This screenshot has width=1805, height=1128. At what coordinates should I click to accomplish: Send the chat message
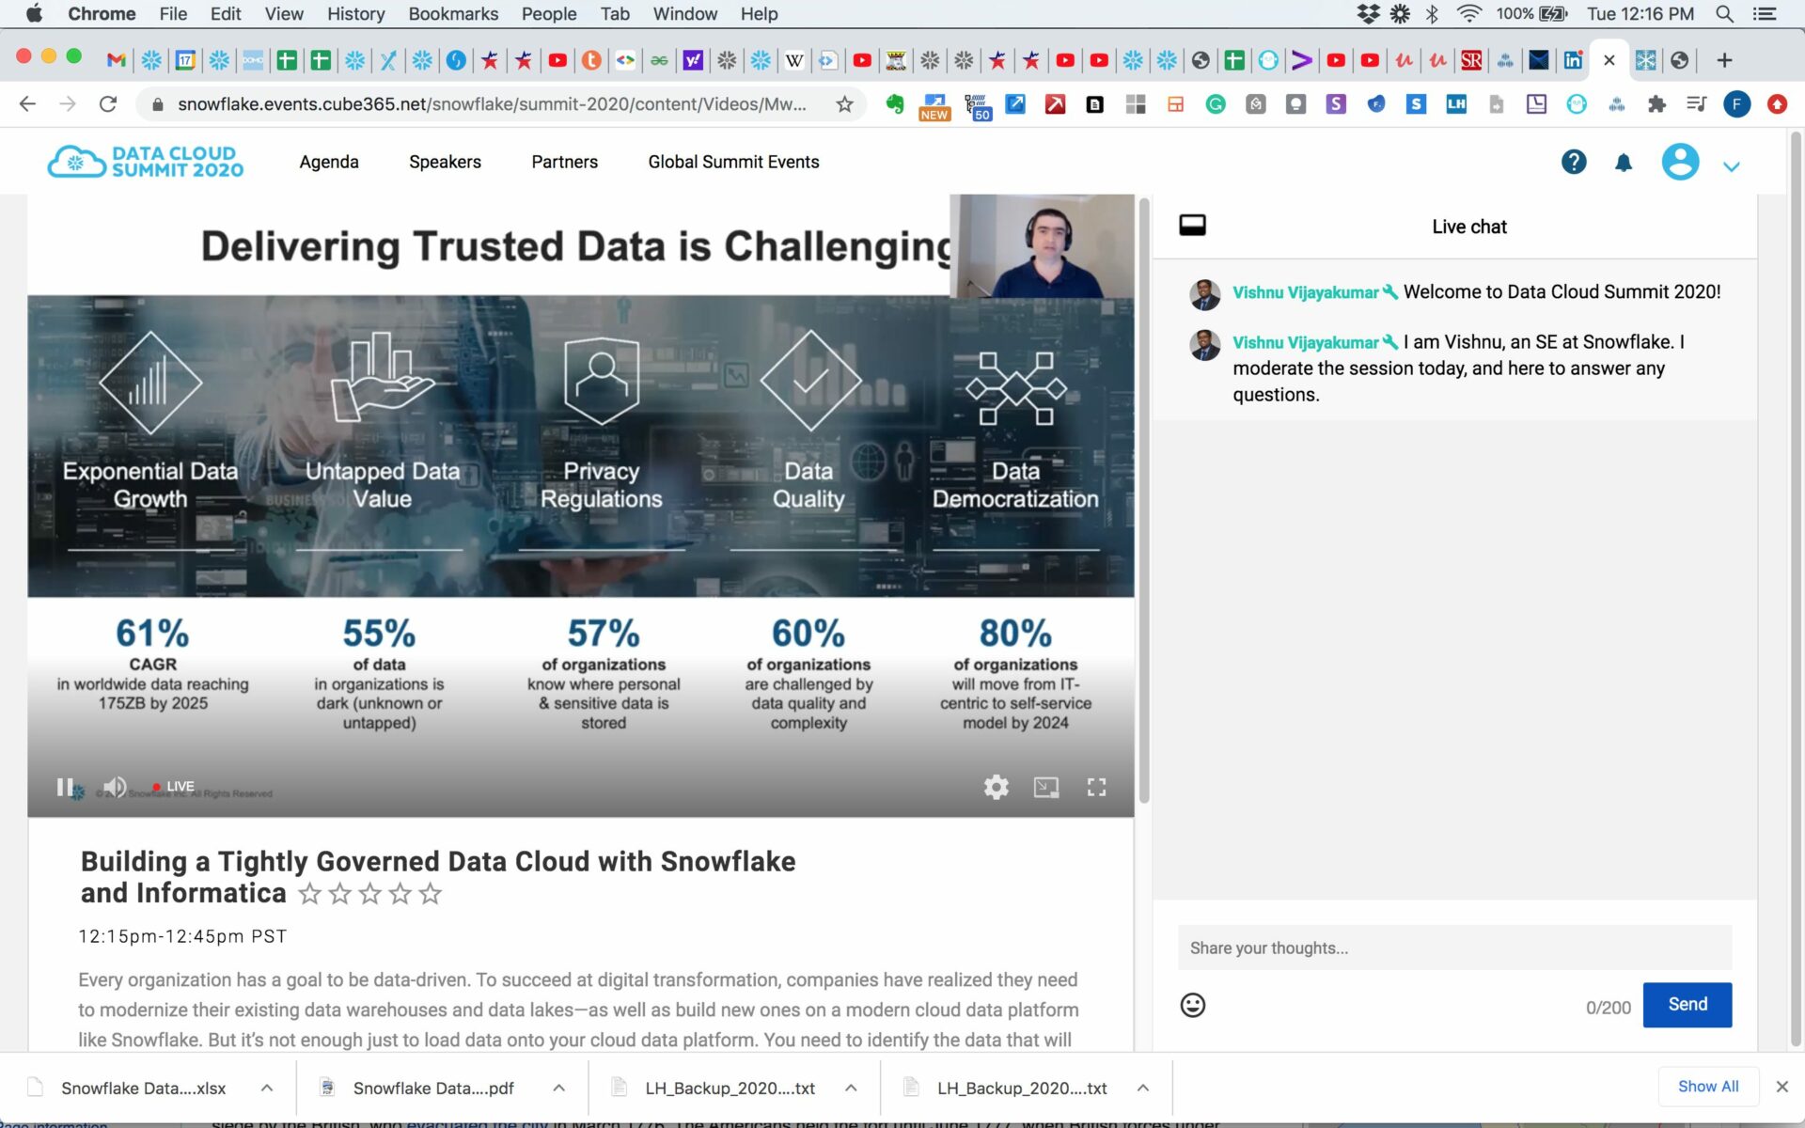pos(1687,1005)
